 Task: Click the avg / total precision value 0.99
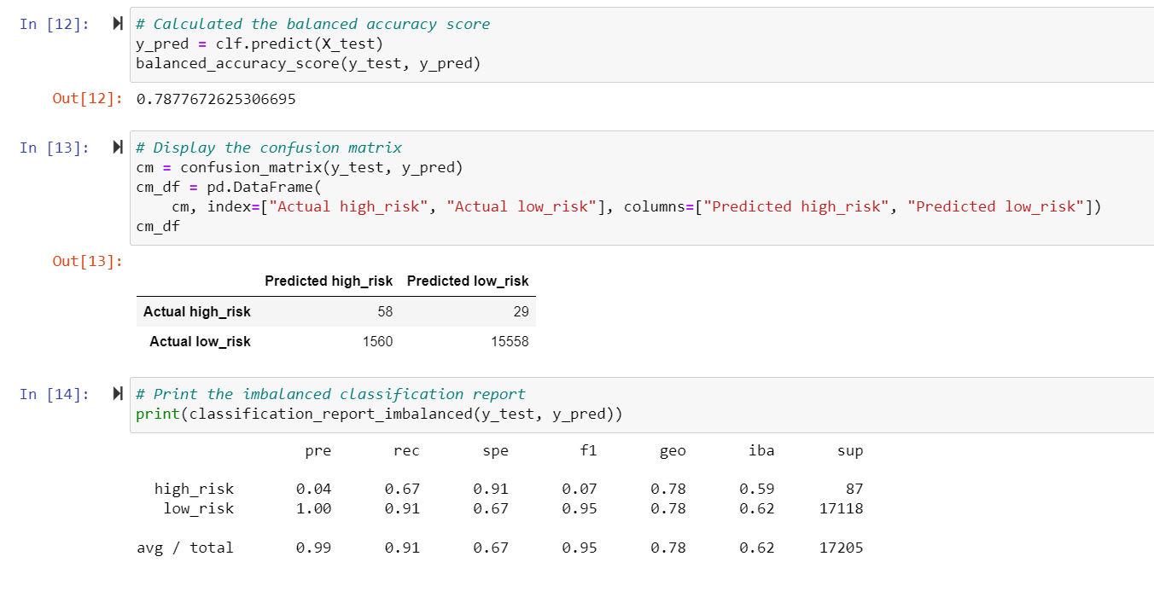pos(314,548)
